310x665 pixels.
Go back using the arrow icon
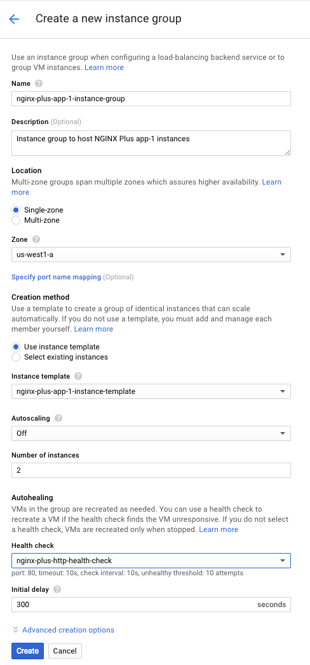pos(14,18)
